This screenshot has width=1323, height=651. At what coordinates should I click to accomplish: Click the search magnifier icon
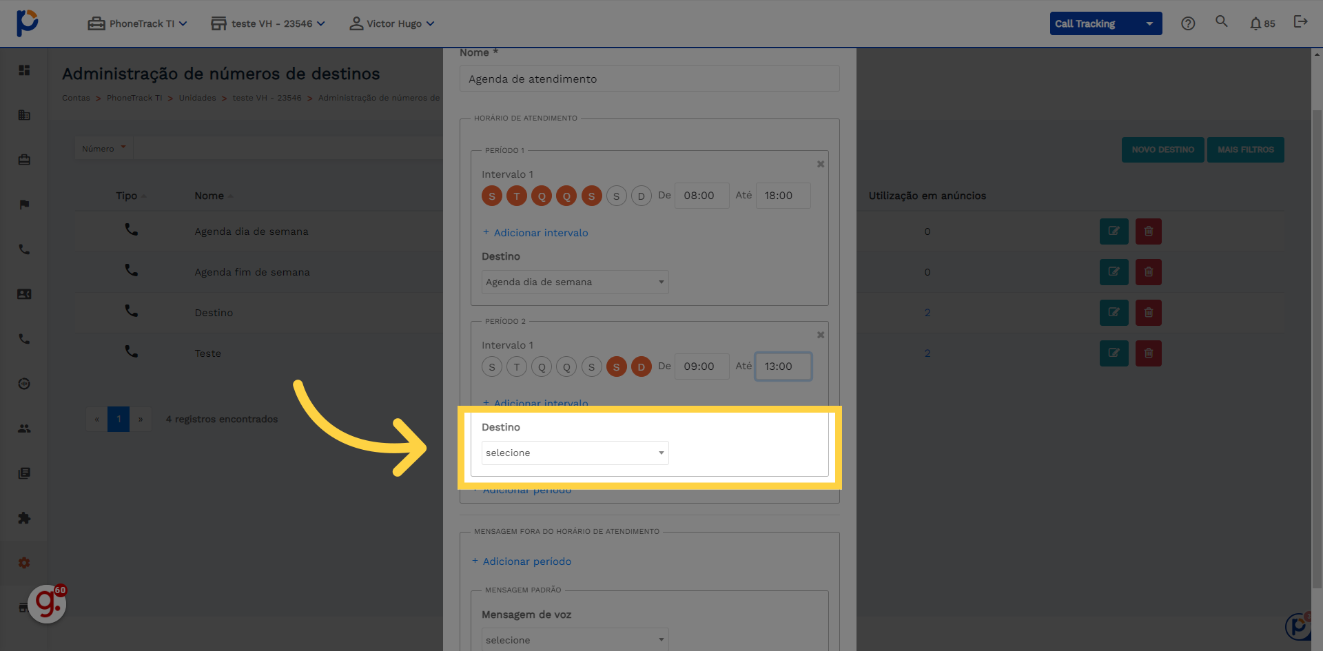pyautogui.click(x=1222, y=21)
